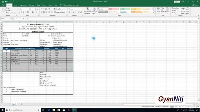
Task: Toggle Underline formatting
Action: (x=24, y=12)
